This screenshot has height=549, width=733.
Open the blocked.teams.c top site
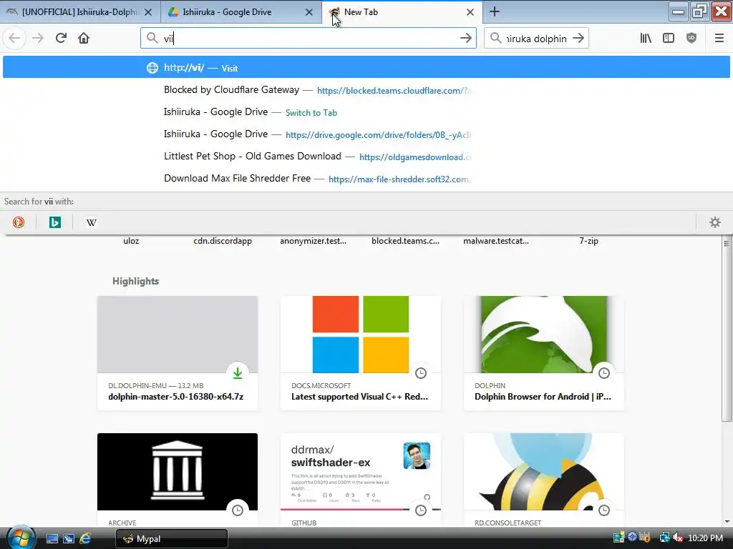(405, 241)
